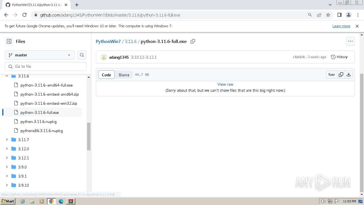Open 3.11.6 breadcrumb link
The width and height of the screenshot is (364, 205).
point(131,41)
